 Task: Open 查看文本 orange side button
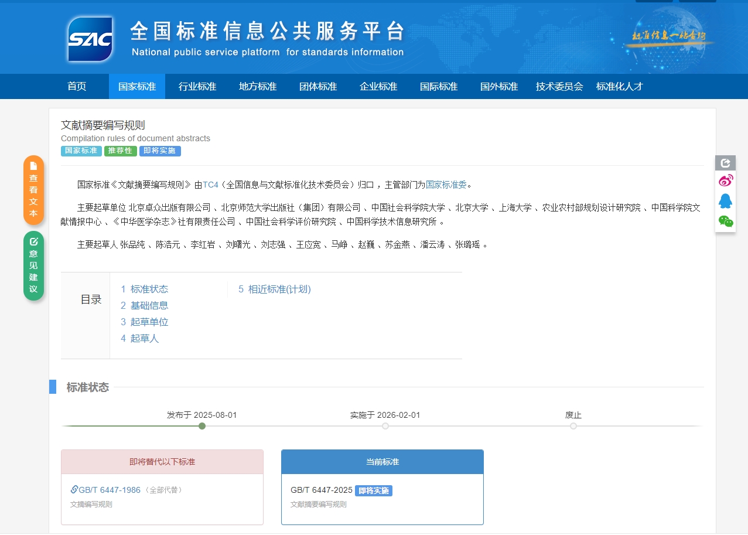coord(33,190)
